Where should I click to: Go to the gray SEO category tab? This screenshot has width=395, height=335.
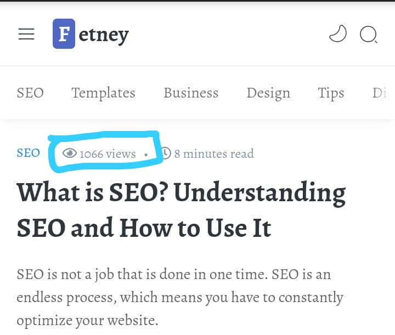tap(30, 93)
